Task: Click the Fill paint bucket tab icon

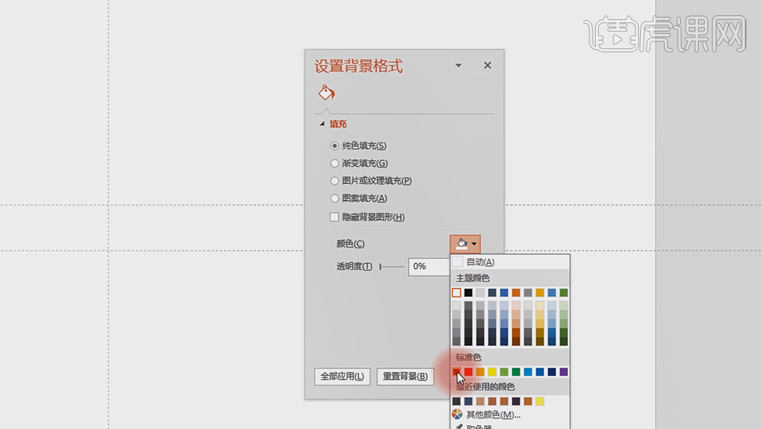Action: 327,93
